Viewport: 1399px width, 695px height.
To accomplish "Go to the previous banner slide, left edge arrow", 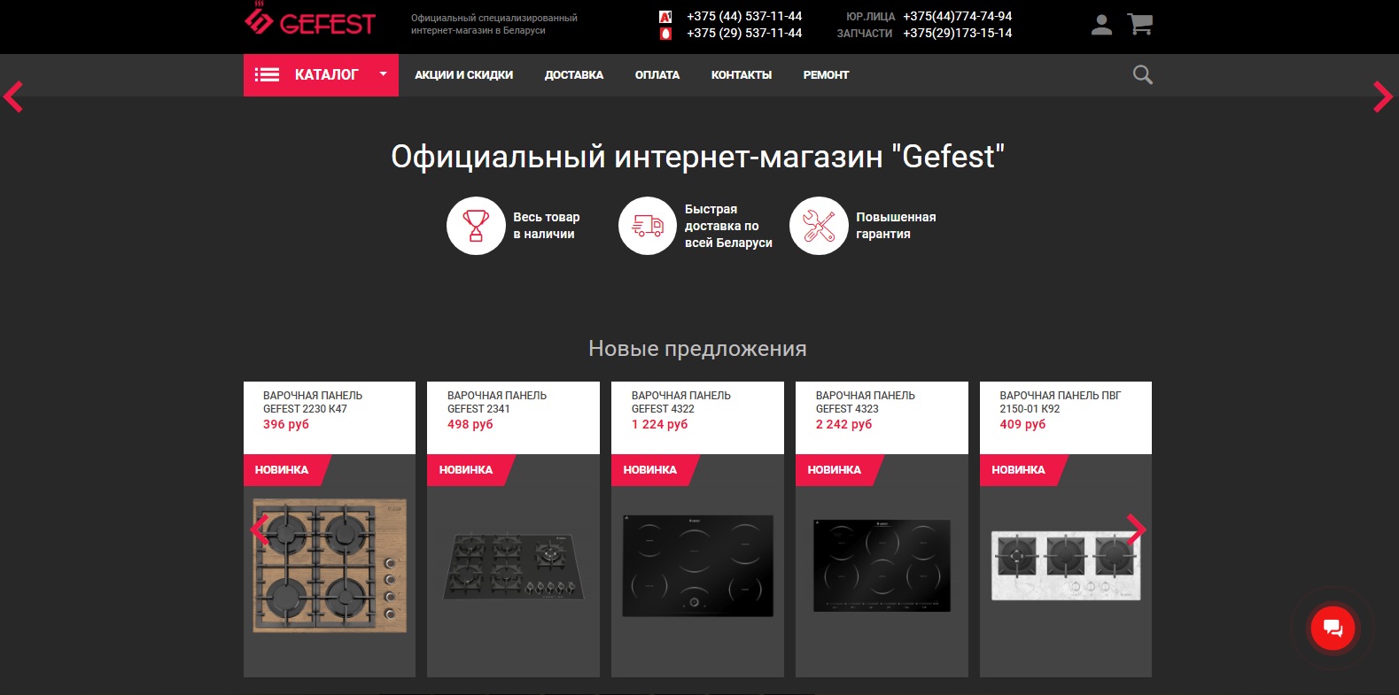I will [13, 97].
